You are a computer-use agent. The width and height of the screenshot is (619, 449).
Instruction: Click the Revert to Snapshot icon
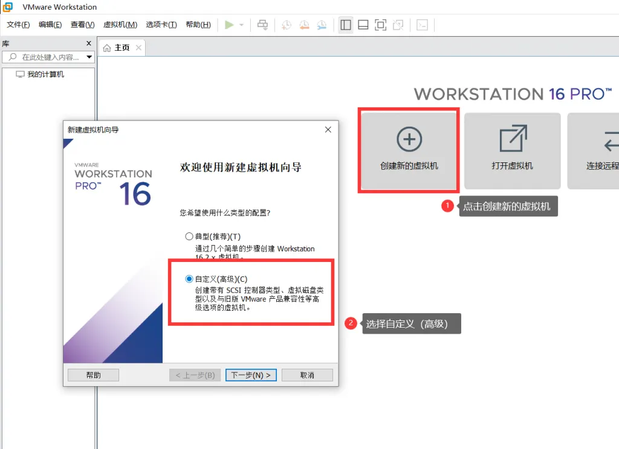coord(304,25)
